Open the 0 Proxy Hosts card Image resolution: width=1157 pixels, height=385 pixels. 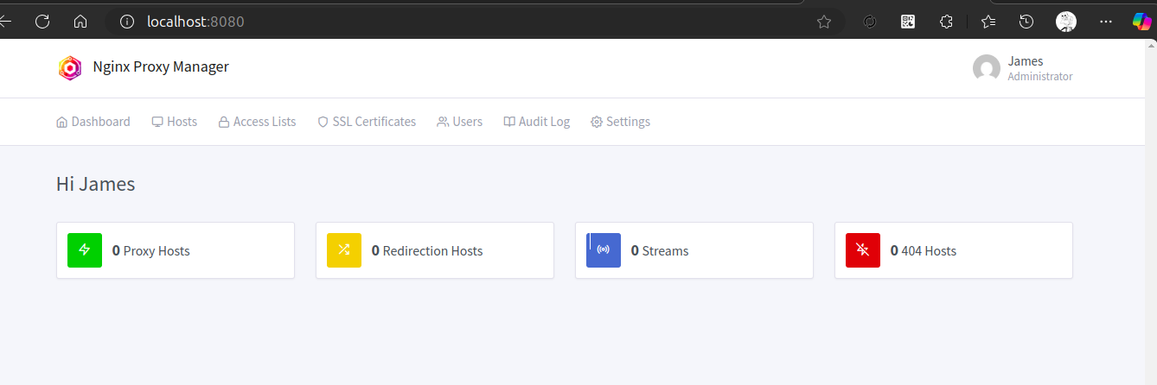click(x=176, y=250)
